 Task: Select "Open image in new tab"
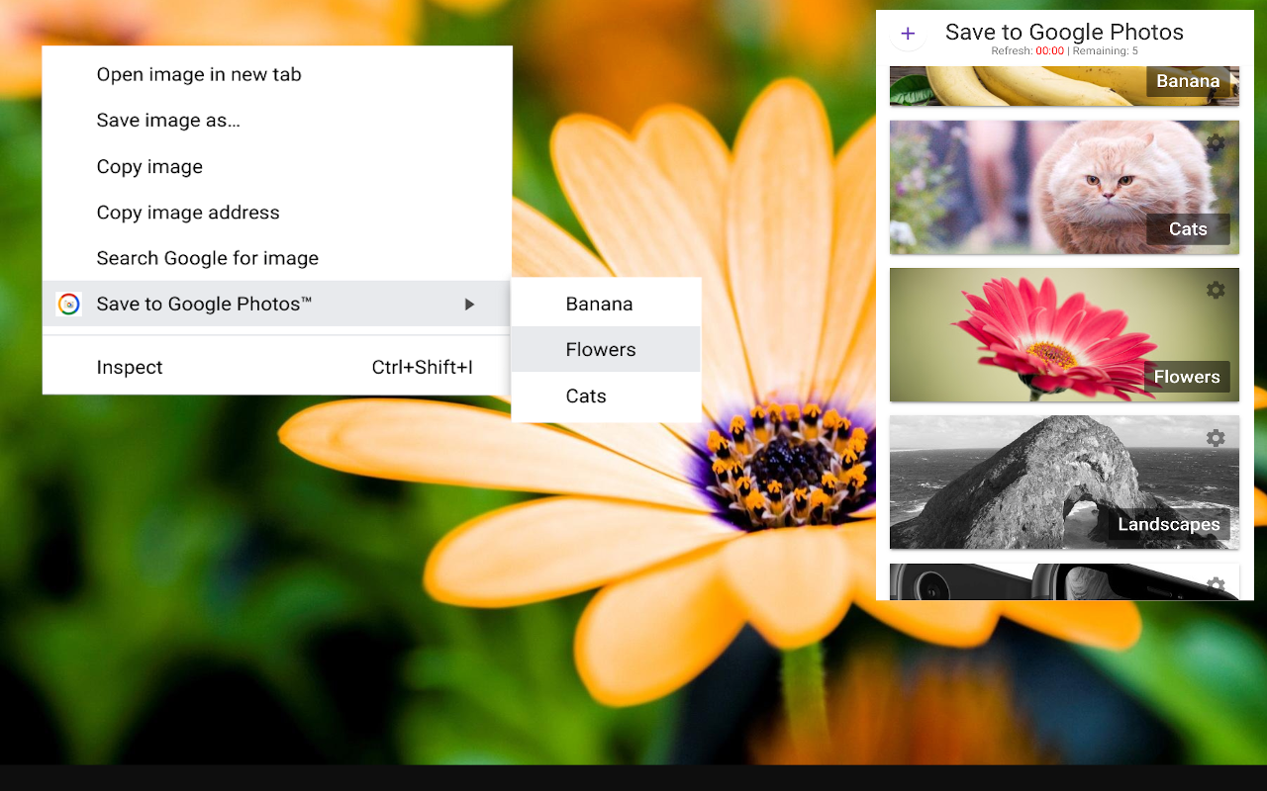[199, 74]
